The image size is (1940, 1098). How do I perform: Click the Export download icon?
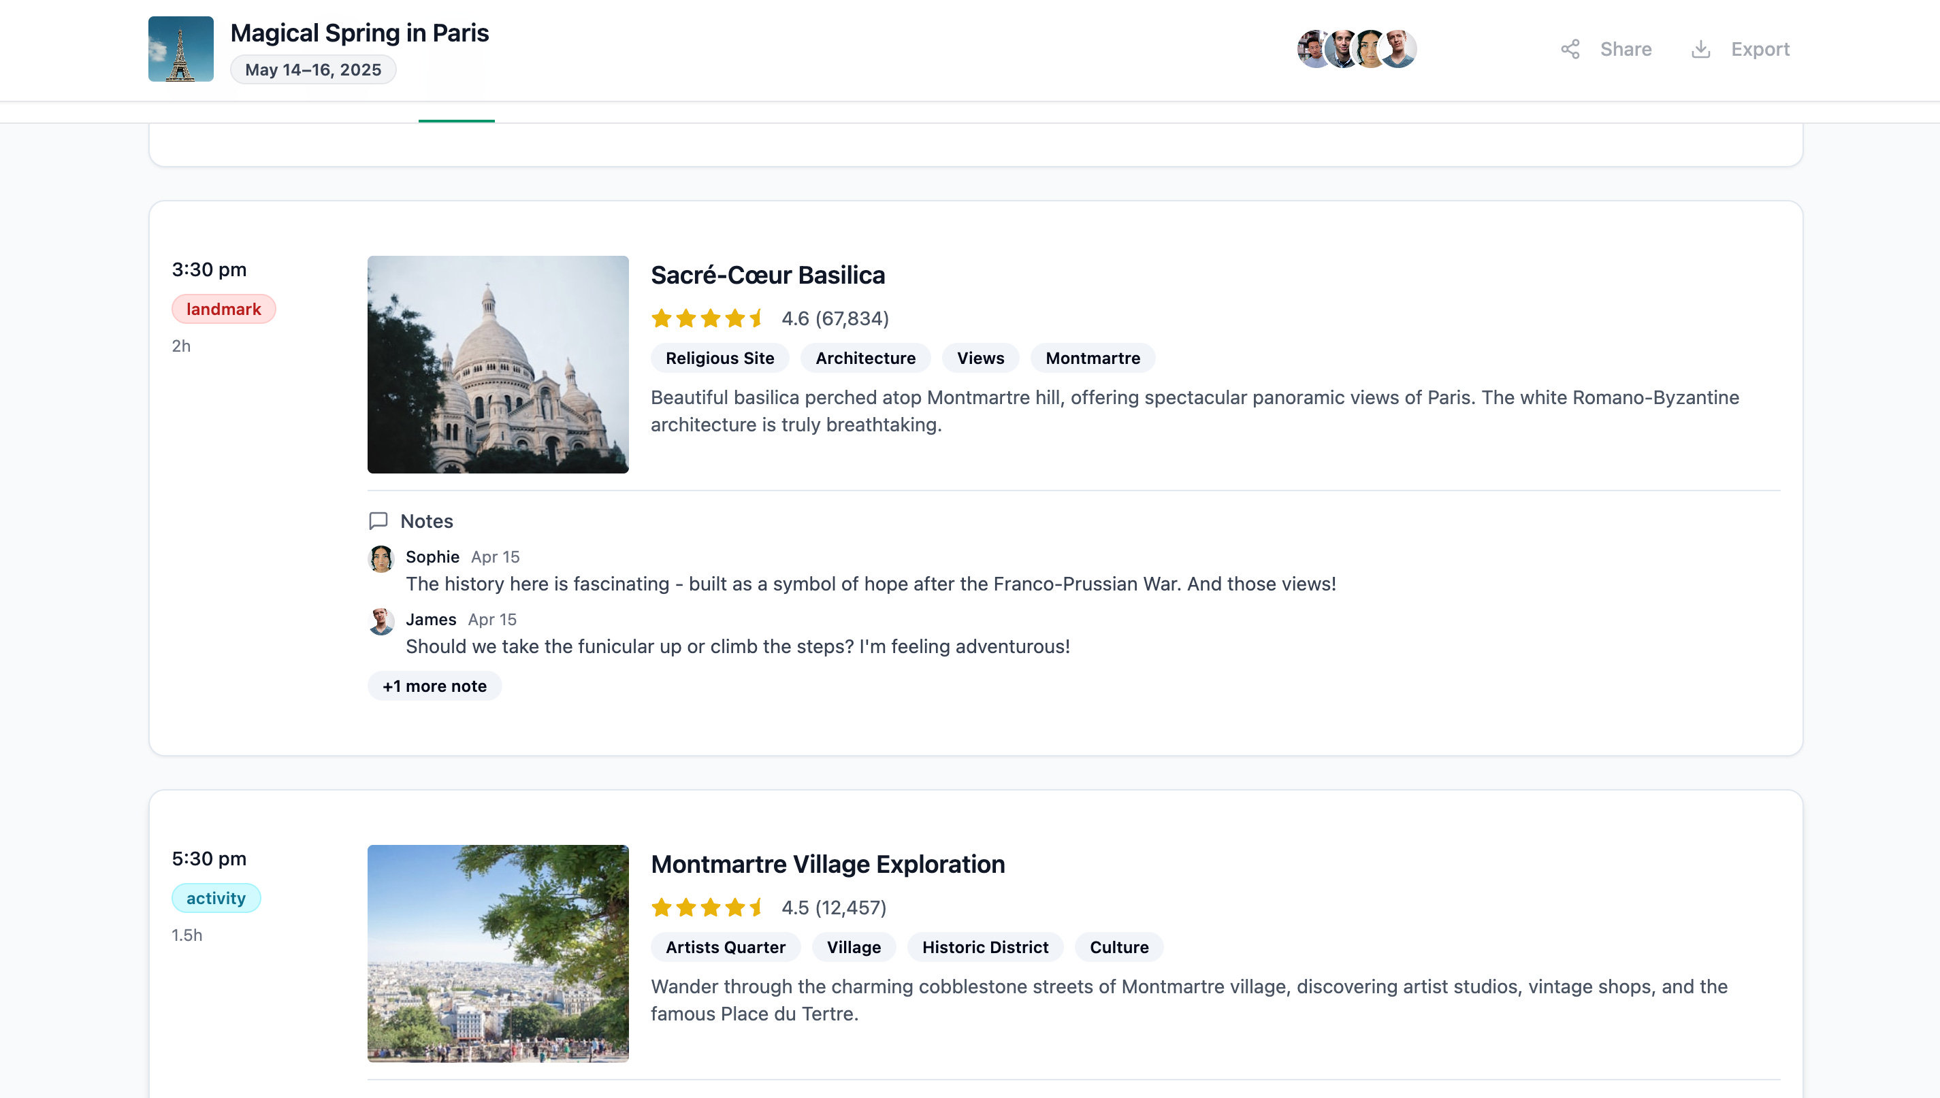(1700, 50)
